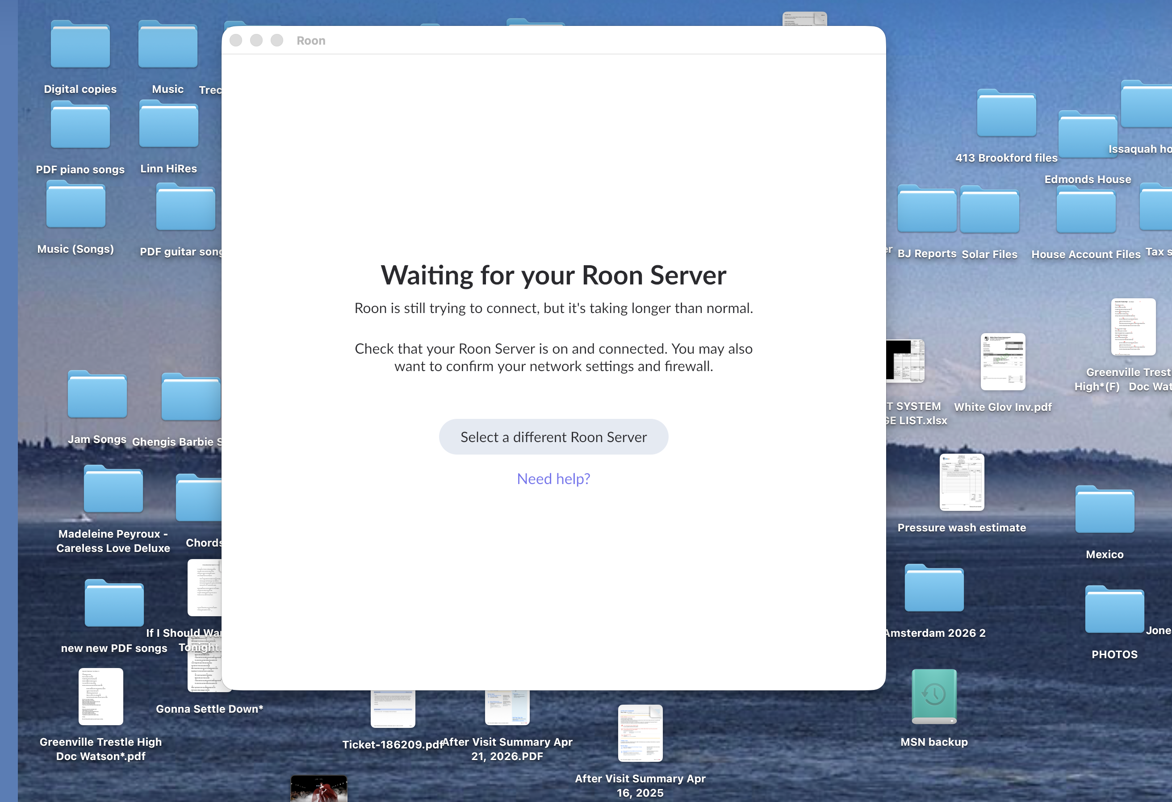This screenshot has width=1172, height=802.
Task: Select the "PDF guitar songs" folder
Action: point(186,207)
